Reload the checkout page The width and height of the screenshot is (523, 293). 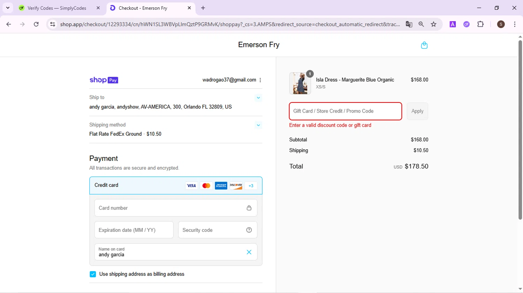tap(36, 24)
